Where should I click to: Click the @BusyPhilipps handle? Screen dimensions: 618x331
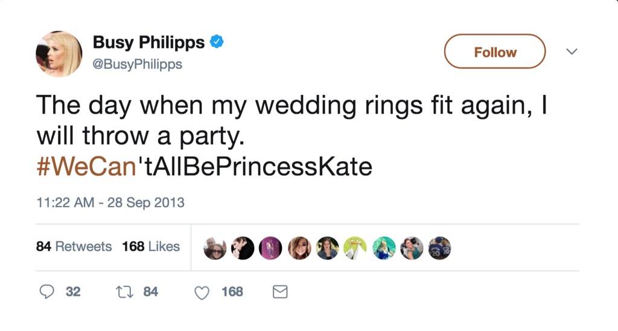(x=137, y=63)
